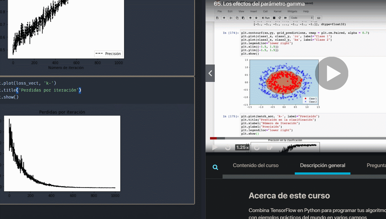Select the Descripción general tab
The width and height of the screenshot is (386, 219).
point(323,165)
